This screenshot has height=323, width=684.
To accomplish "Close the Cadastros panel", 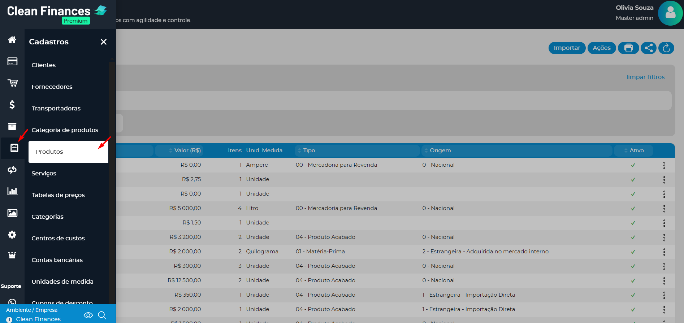I will pyautogui.click(x=104, y=42).
